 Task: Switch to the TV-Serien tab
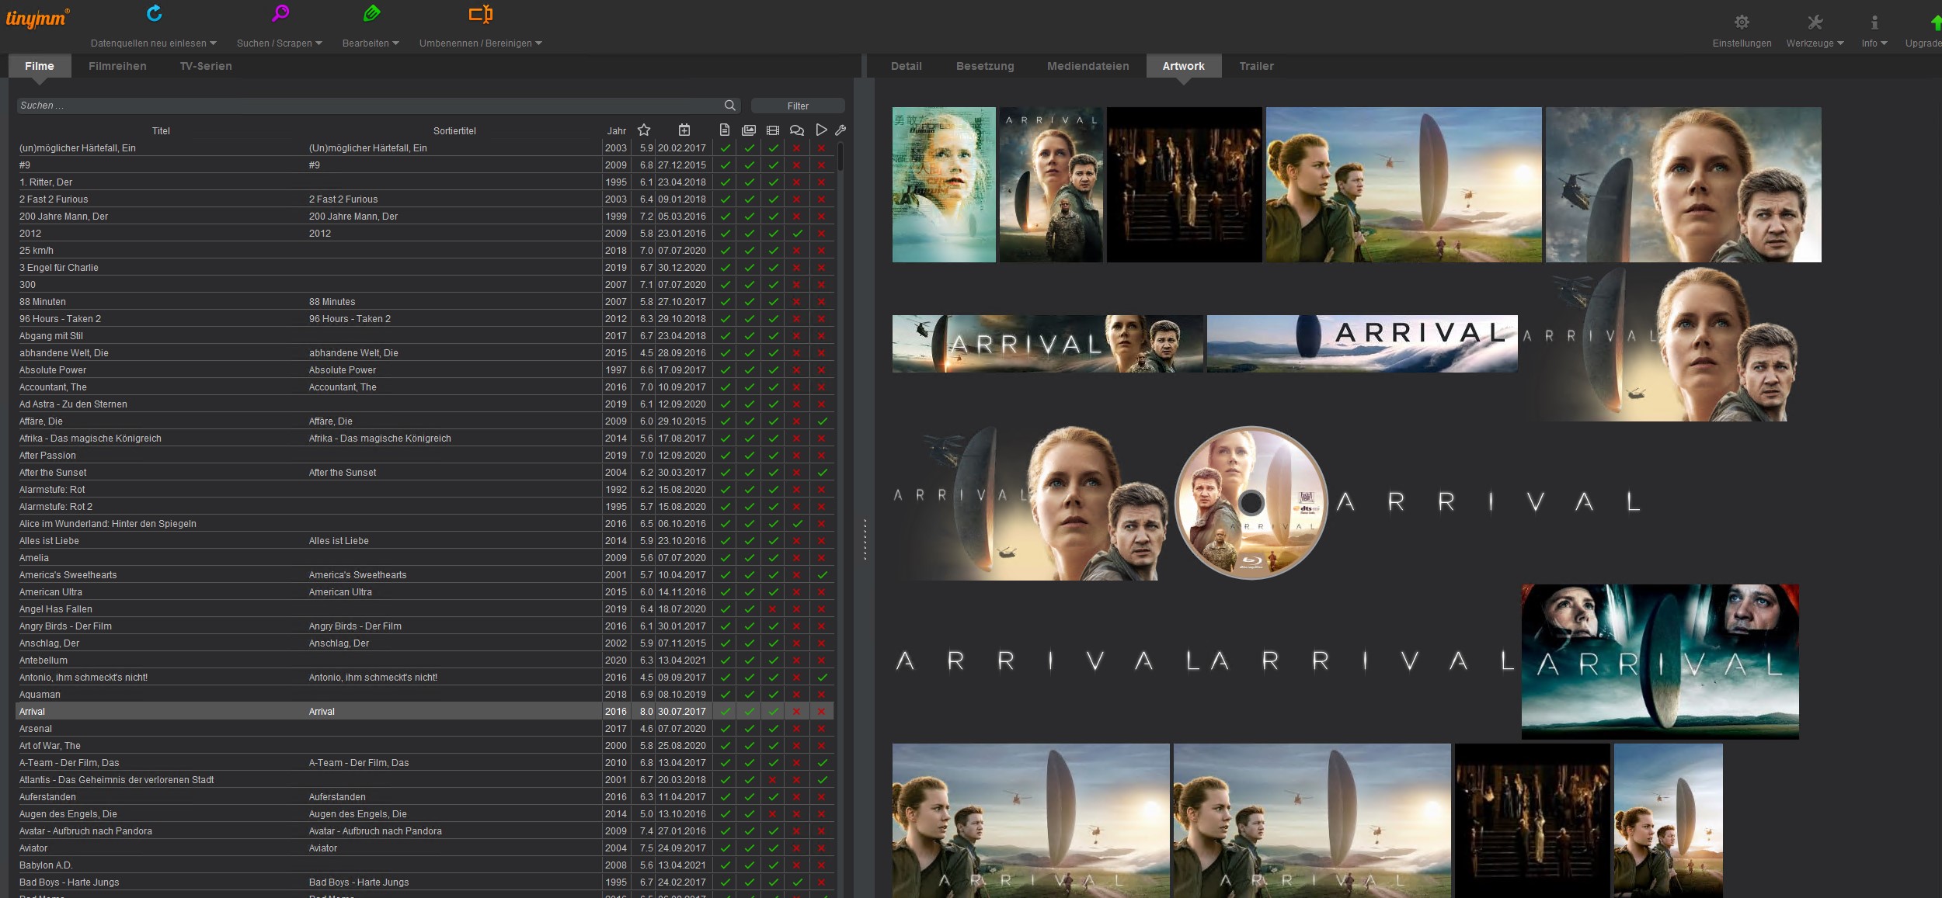[x=206, y=66]
